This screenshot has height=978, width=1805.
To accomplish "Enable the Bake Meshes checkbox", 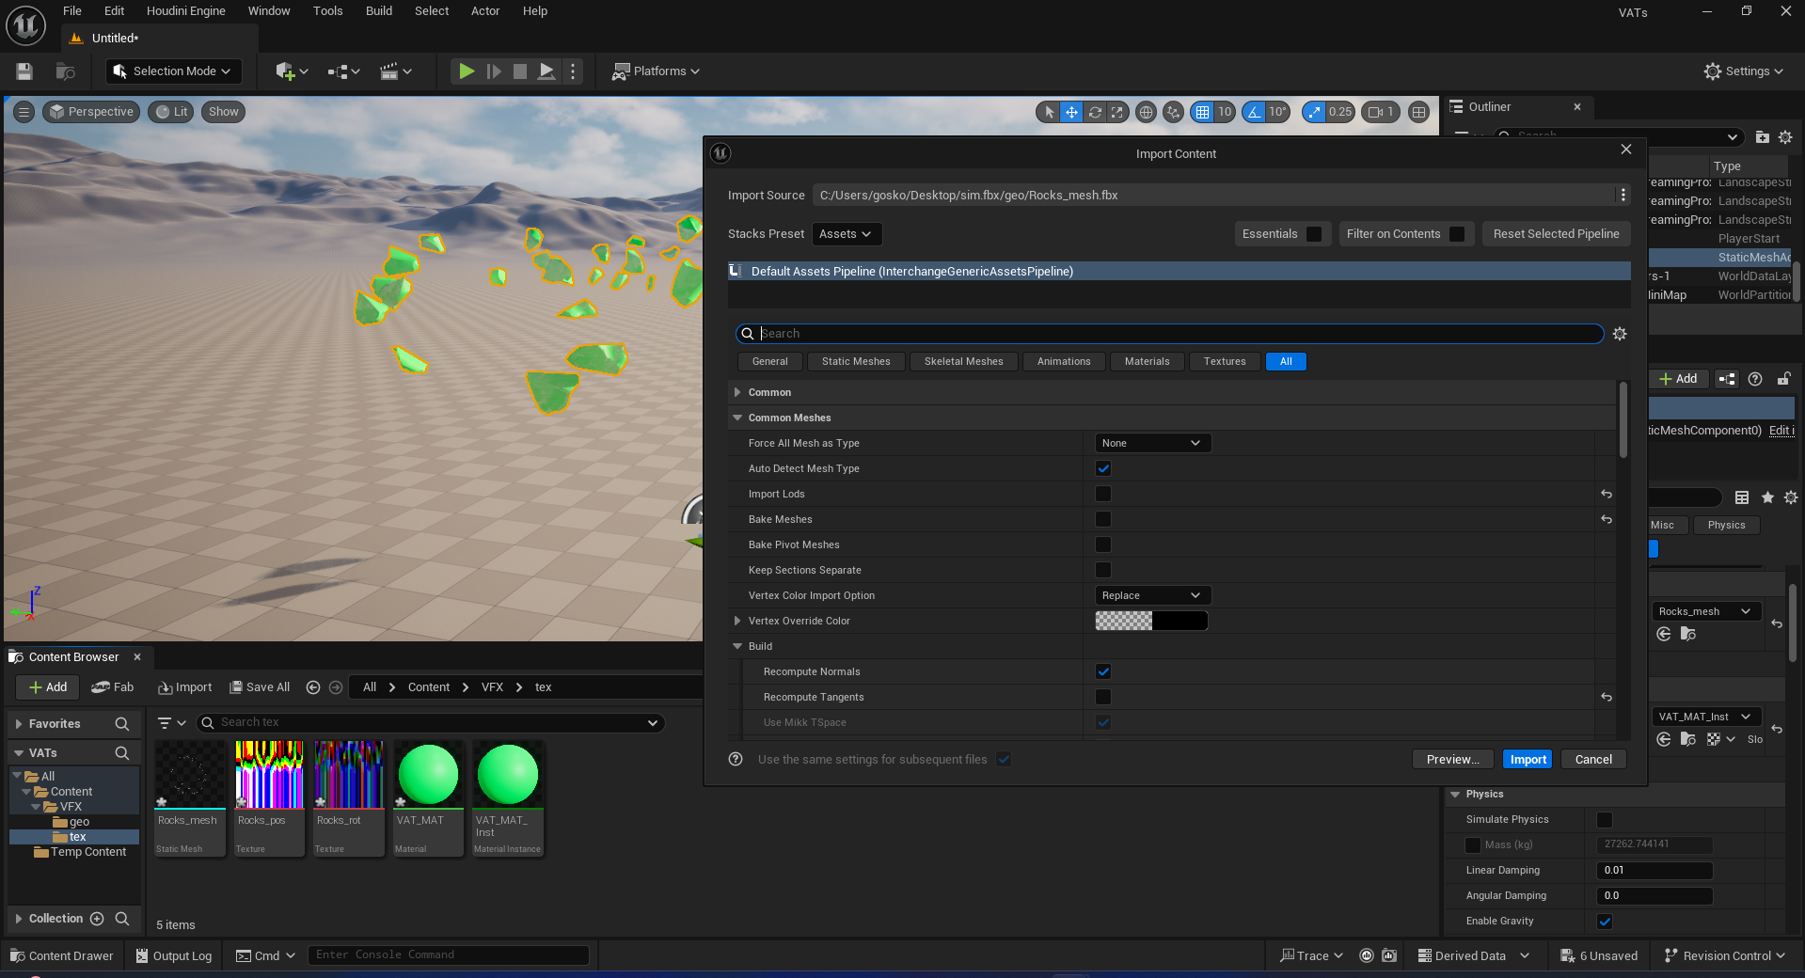I will [1103, 519].
